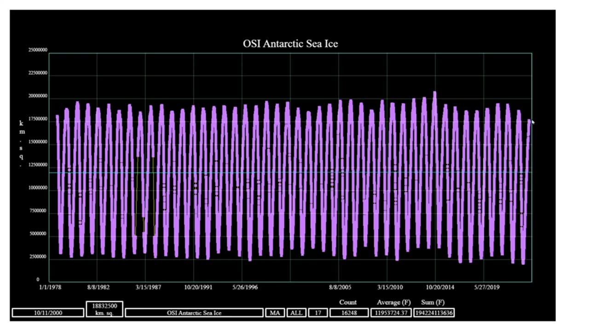Click the x-axis date 5/27/2019

coord(487,287)
